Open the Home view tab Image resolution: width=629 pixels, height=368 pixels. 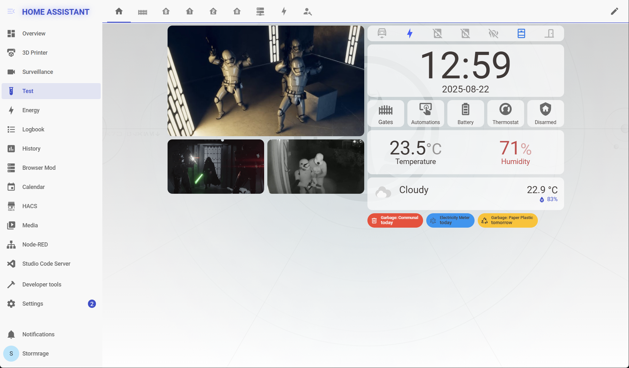point(119,12)
